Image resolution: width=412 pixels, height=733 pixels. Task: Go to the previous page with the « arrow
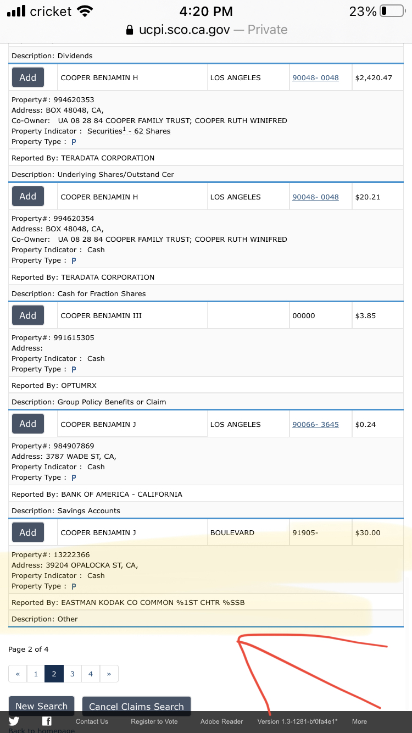[x=18, y=674]
